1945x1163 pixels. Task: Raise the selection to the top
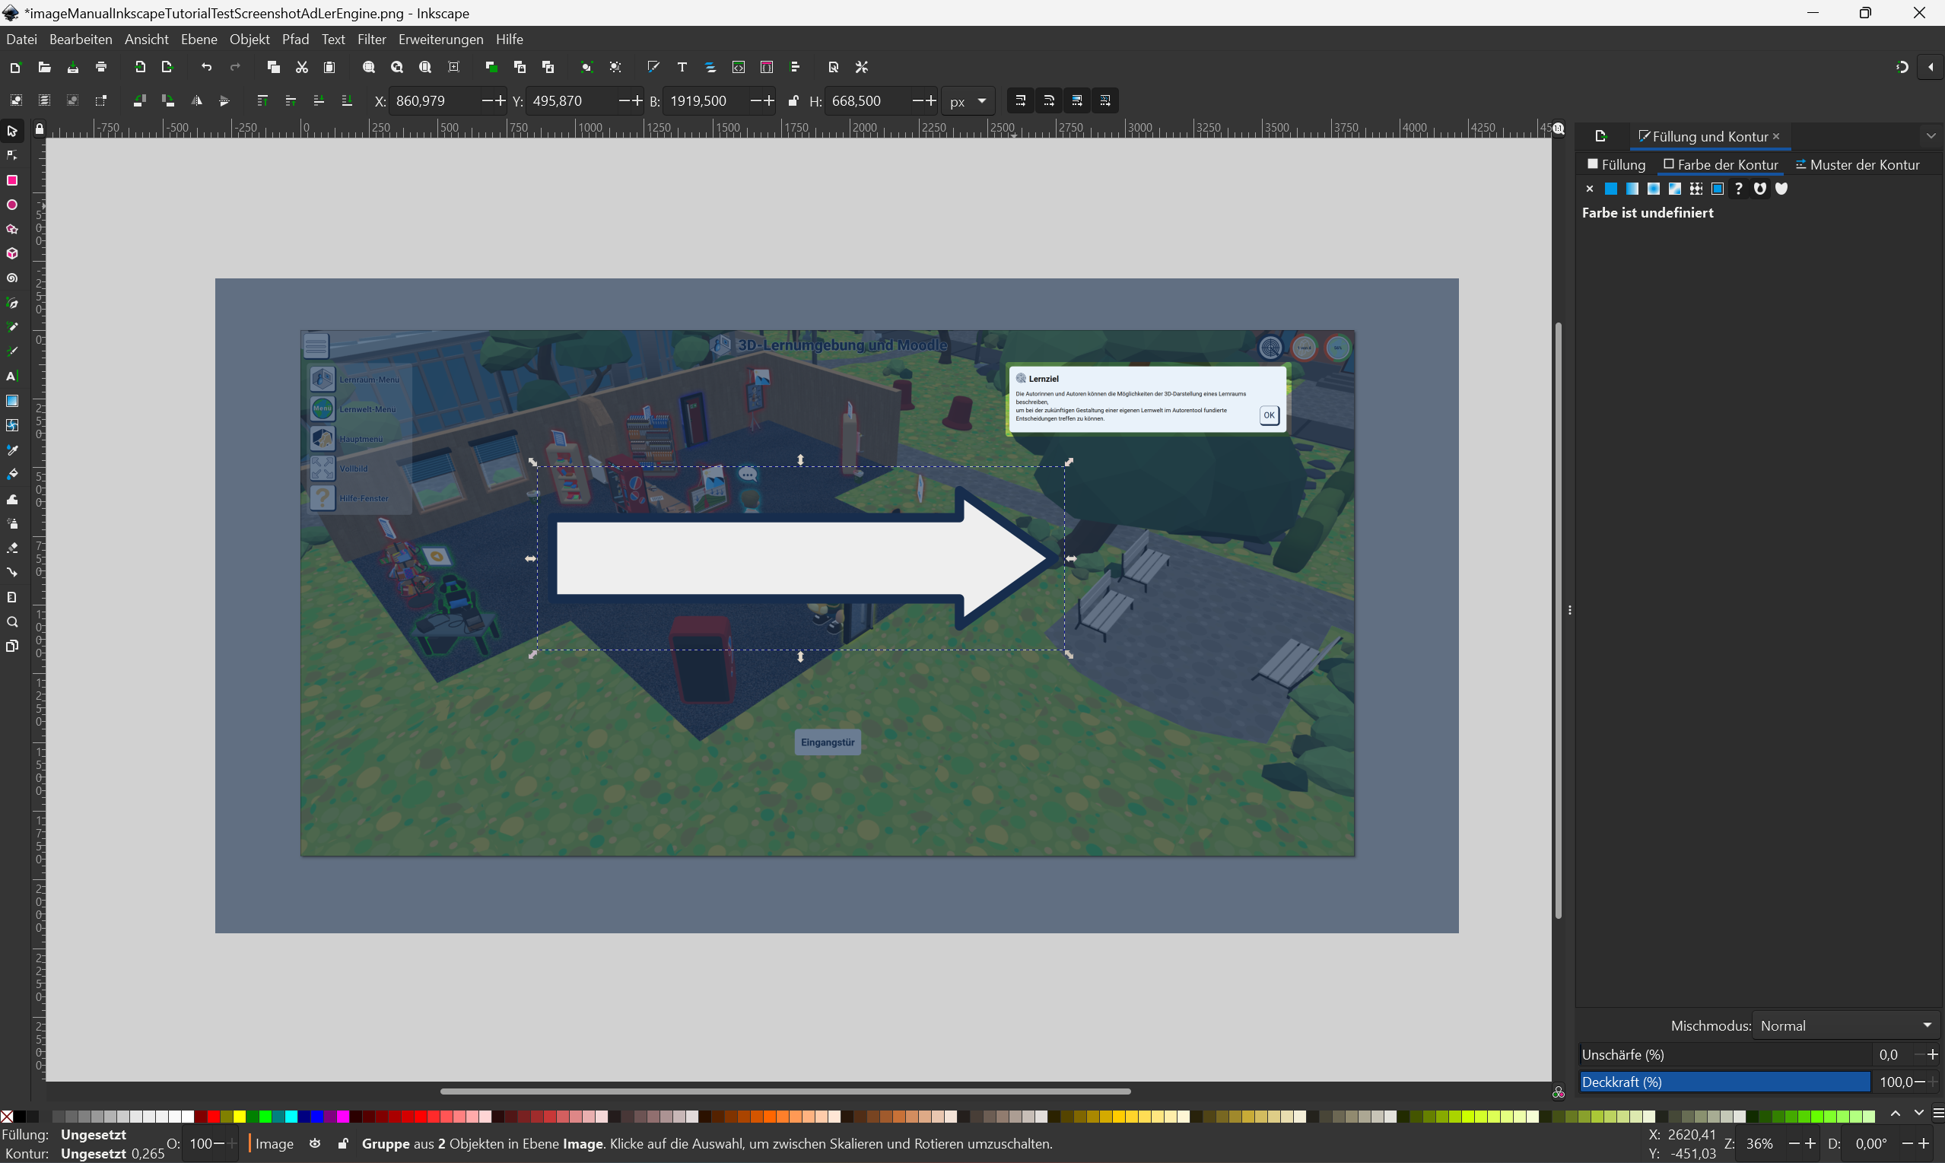(262, 101)
